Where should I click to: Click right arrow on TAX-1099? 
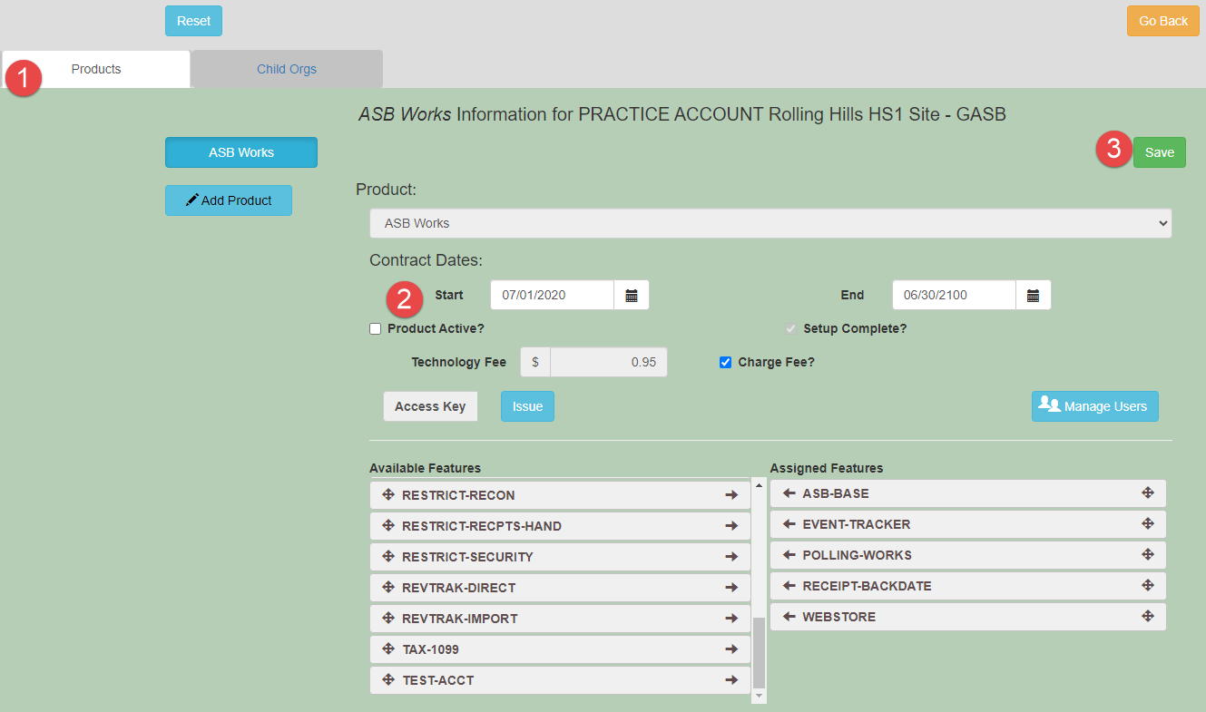[x=731, y=649]
